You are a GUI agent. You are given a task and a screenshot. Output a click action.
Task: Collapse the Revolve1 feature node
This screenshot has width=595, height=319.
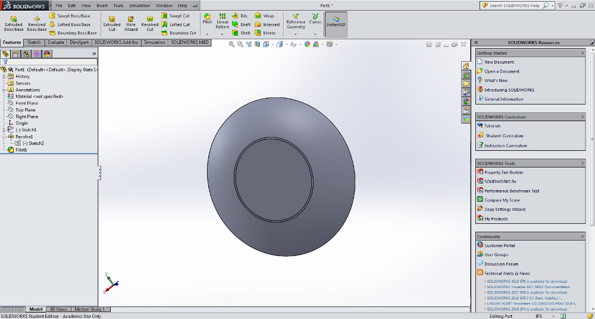[x=4, y=137]
